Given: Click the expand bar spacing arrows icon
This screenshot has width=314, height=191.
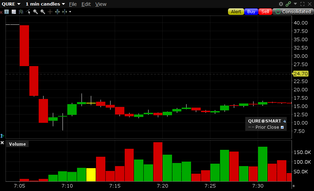Looking at the screenshot, I should 57,12.
